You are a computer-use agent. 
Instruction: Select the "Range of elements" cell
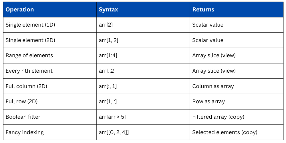pos(29,55)
